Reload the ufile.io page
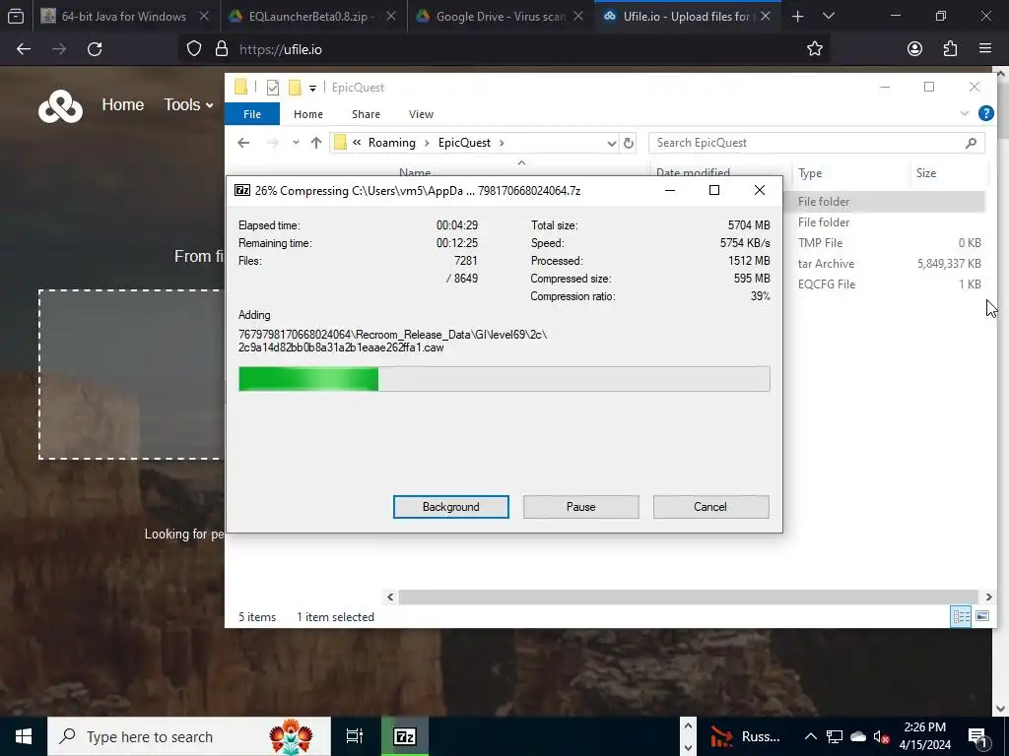Viewport: 1009px width, 756px height. [x=95, y=49]
